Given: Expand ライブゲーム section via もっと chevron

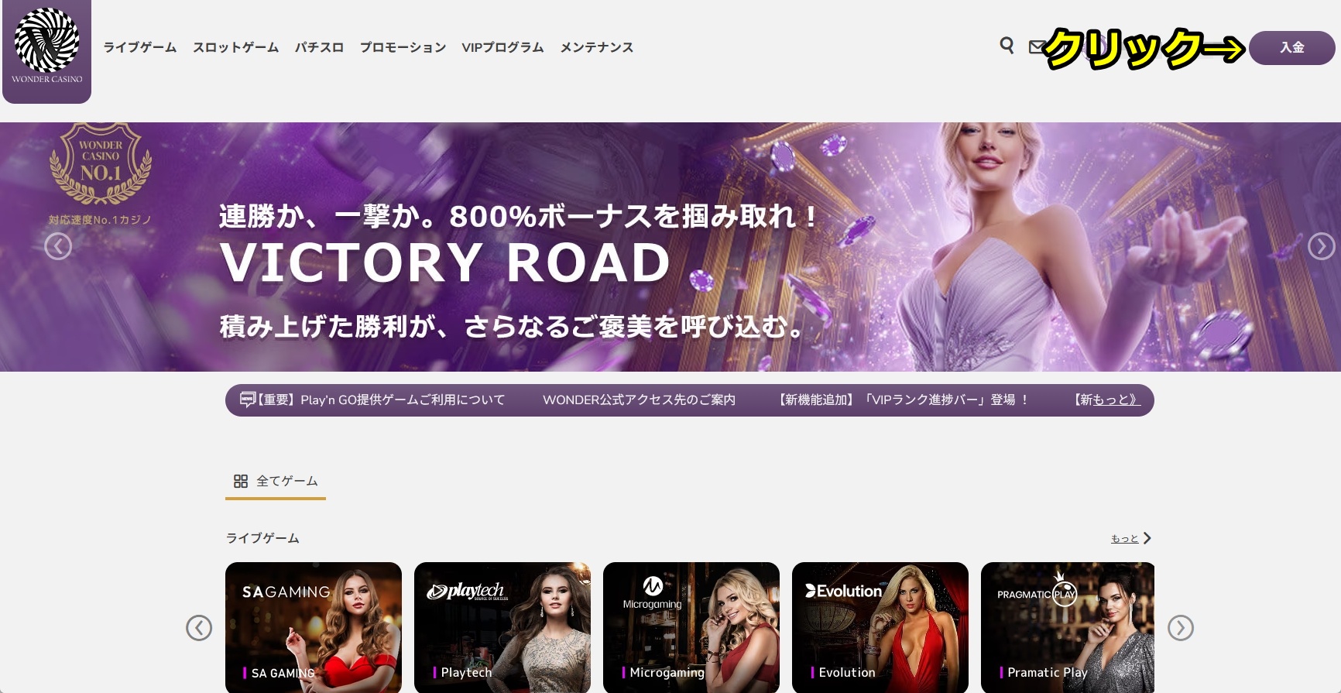Looking at the screenshot, I should 1147,538.
